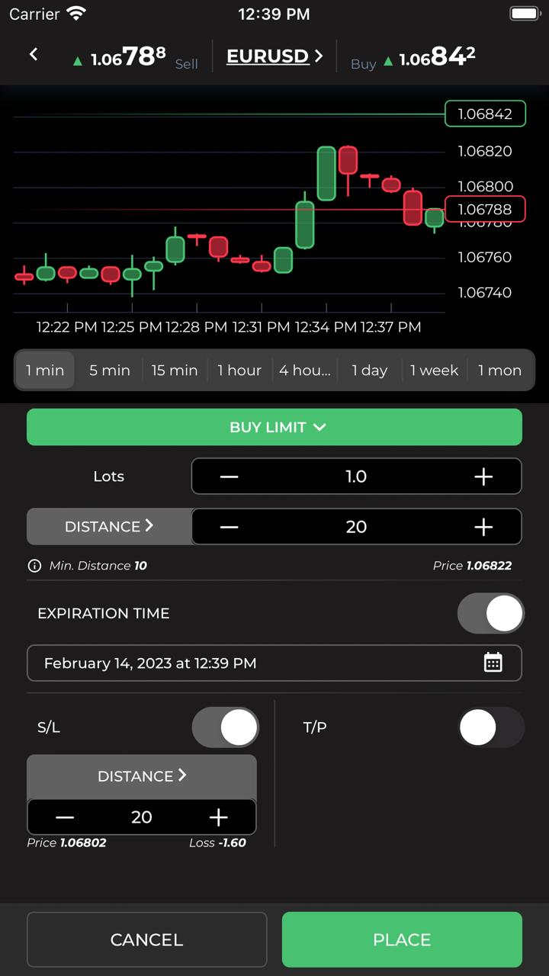This screenshot has height=976, width=549.
Task: Turn off the S/L switch
Action: pos(225,727)
